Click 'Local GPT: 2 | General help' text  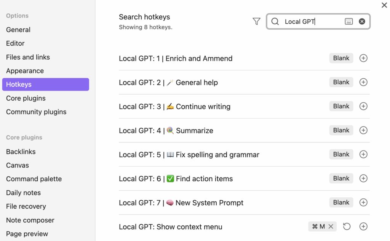[x=168, y=82]
